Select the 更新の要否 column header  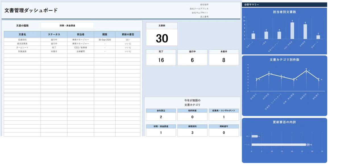tap(128, 35)
